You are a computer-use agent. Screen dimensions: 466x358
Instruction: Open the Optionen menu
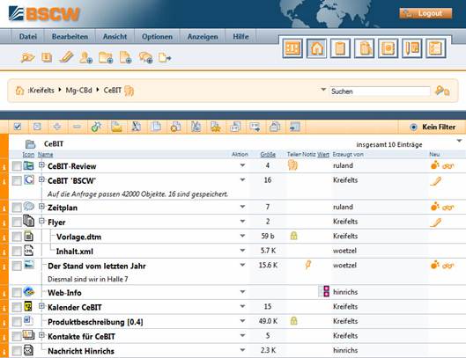(x=157, y=37)
